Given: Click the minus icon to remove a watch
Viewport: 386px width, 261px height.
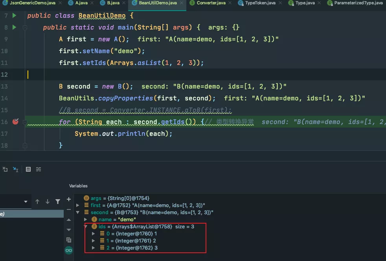Looking at the screenshot, I should [x=69, y=209].
